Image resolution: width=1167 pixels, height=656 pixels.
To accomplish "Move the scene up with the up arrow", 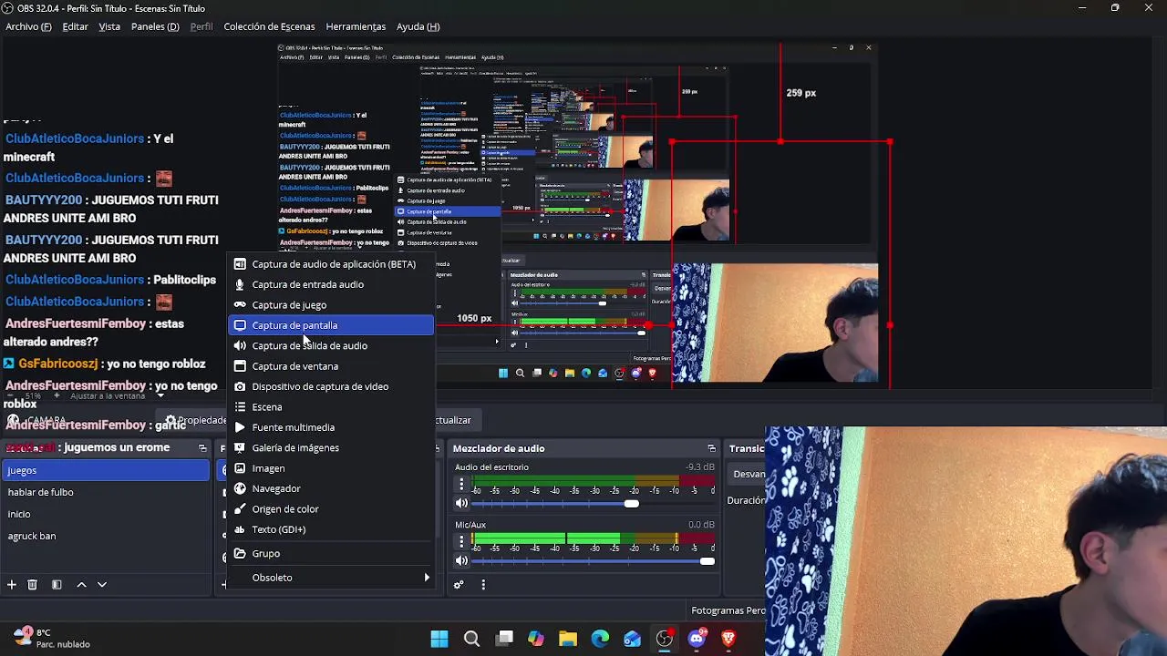I will point(81,585).
